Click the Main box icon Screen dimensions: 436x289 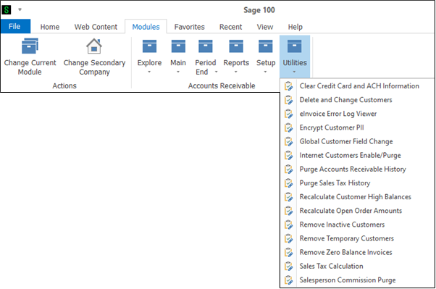[178, 46]
